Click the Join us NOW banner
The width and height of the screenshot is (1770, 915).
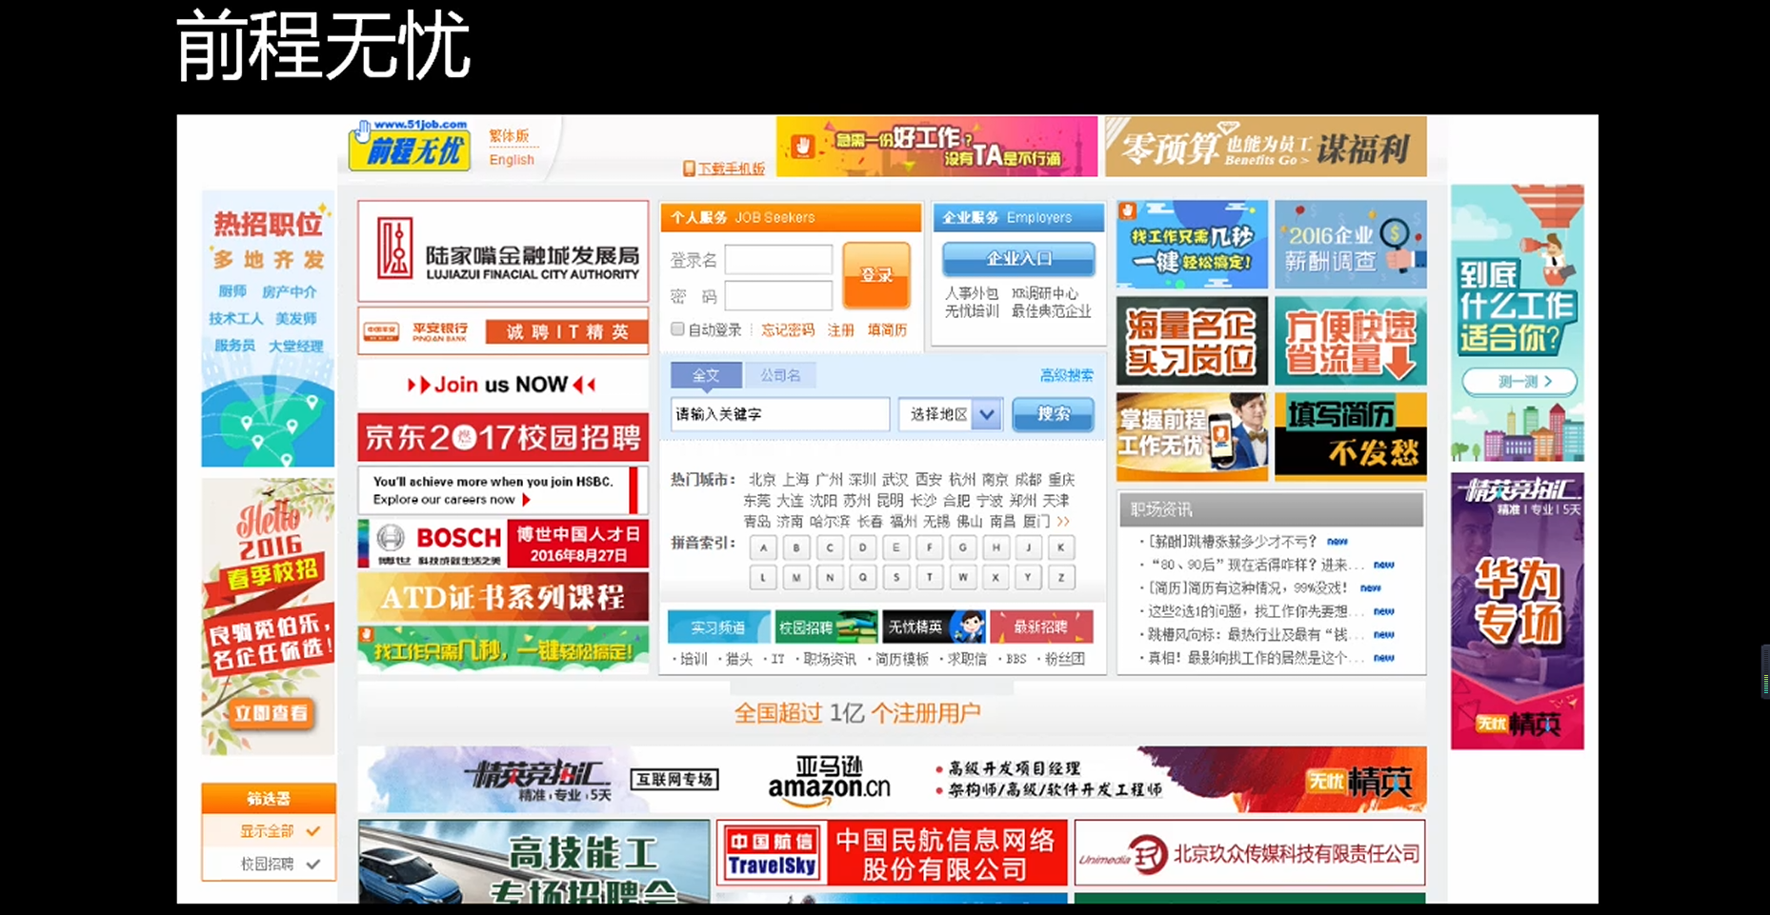503,385
